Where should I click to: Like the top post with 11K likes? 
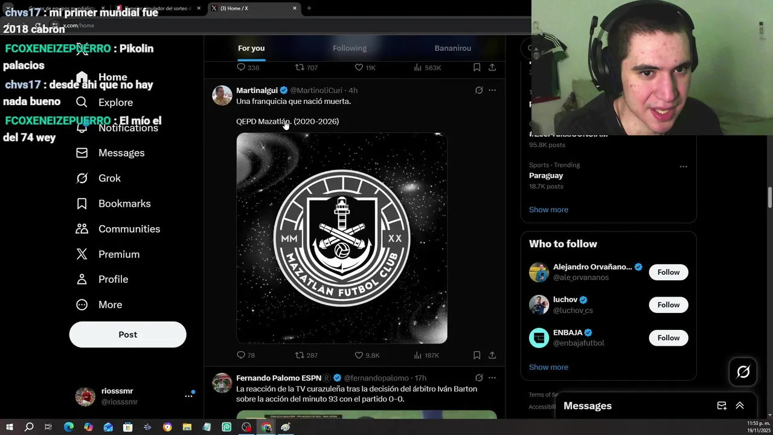[x=365, y=68]
